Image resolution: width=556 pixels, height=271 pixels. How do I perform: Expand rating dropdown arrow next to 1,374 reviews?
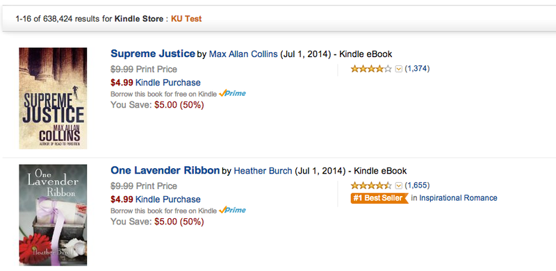coord(398,69)
